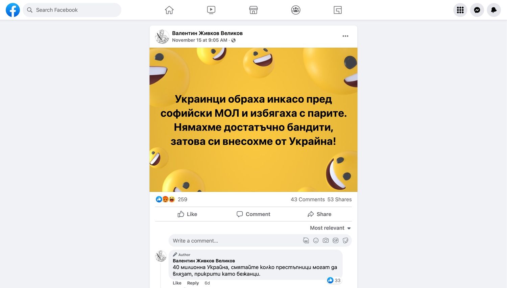The height and width of the screenshot is (288, 507).
Task: Open the three-dot post options menu
Action: pyautogui.click(x=345, y=36)
